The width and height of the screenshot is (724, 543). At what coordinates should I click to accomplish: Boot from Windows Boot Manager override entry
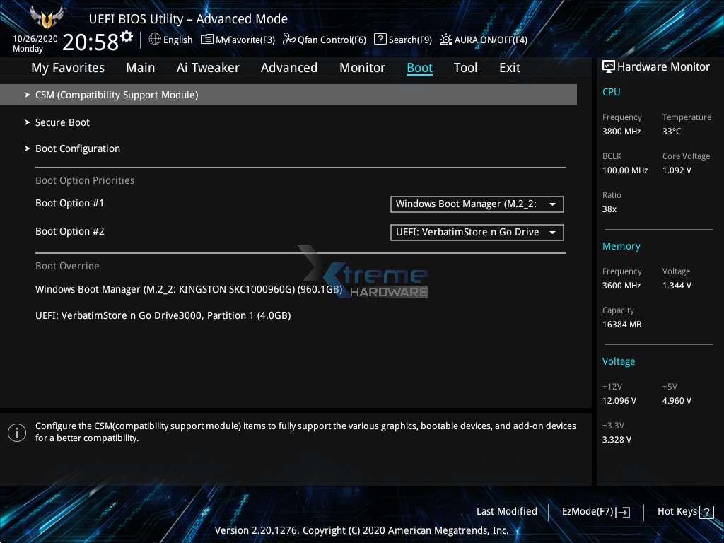(189, 289)
